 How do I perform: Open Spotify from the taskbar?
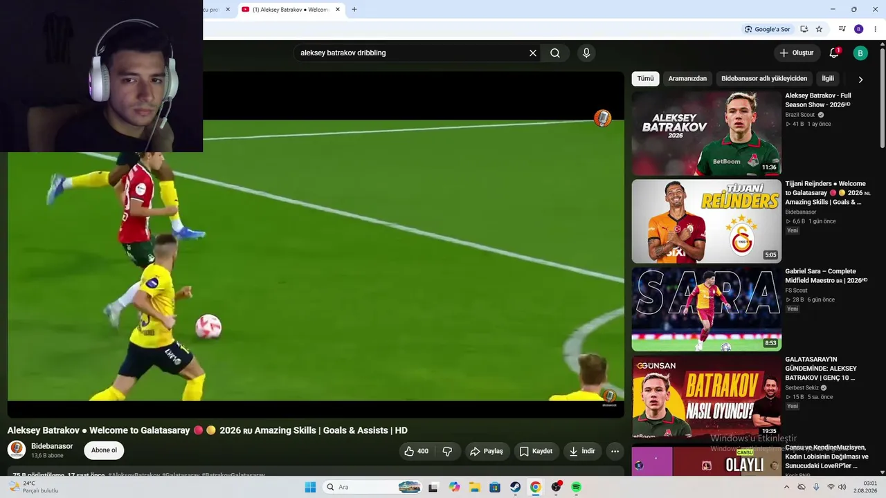point(577,487)
